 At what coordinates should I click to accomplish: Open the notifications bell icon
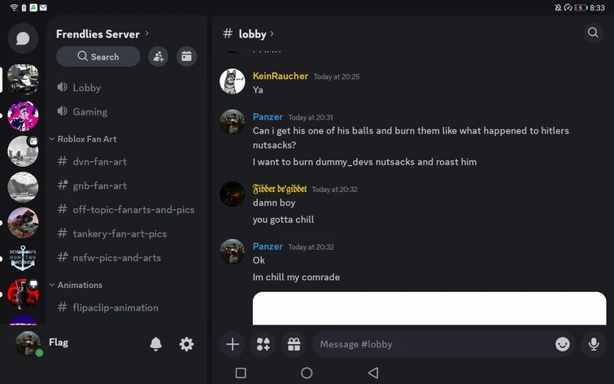pos(156,344)
